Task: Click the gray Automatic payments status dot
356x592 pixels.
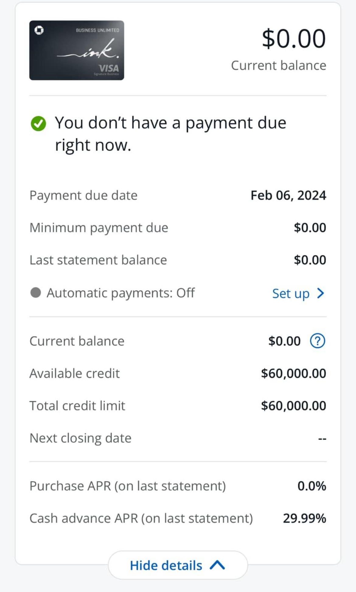Action: (36, 292)
